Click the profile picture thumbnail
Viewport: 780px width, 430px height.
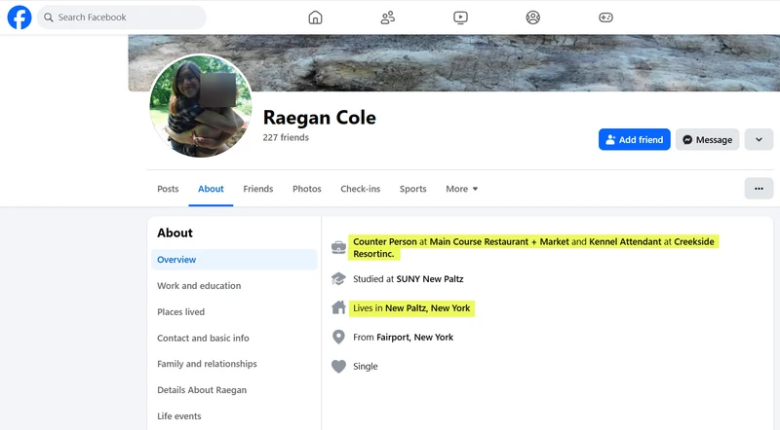click(201, 106)
